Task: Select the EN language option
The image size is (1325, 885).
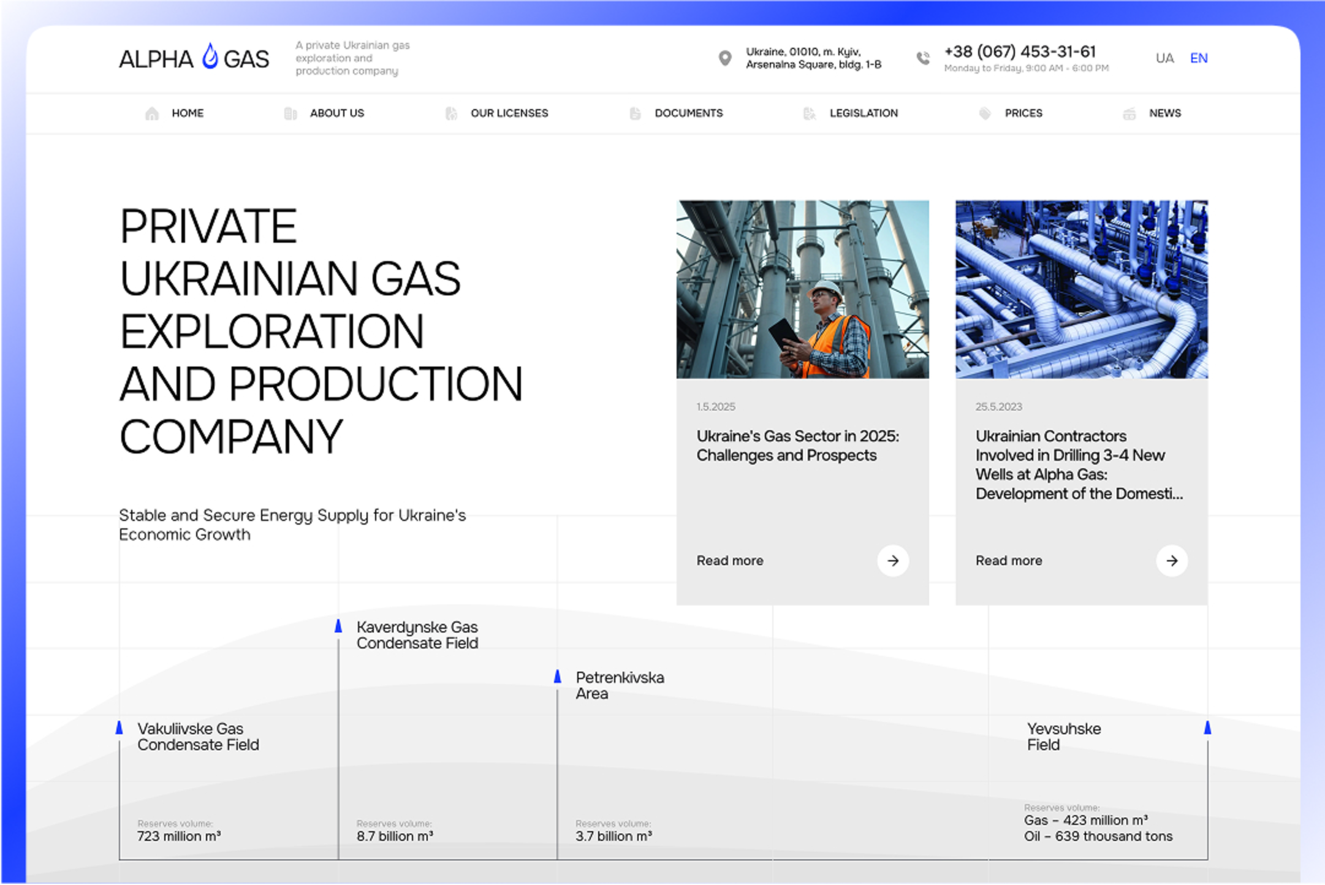Action: (x=1199, y=58)
